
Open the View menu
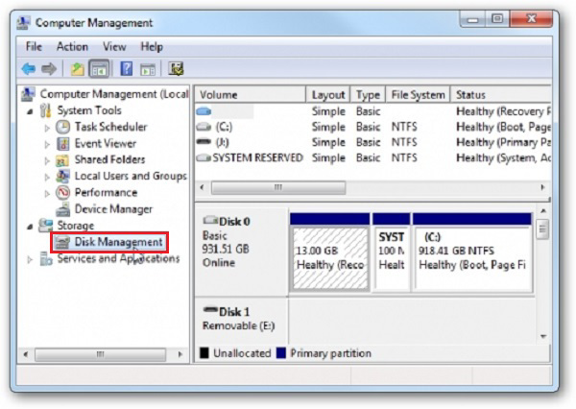pyautogui.click(x=114, y=46)
